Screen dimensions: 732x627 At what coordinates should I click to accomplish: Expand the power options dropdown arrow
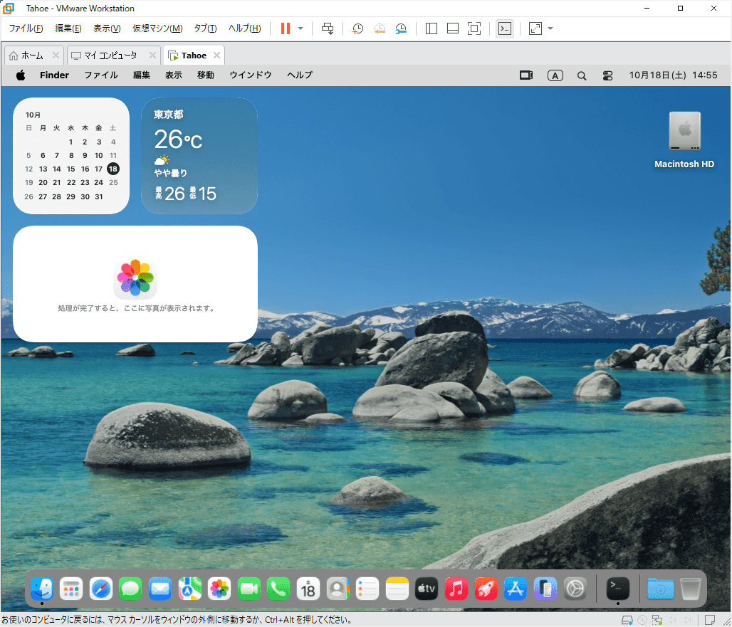(x=300, y=28)
